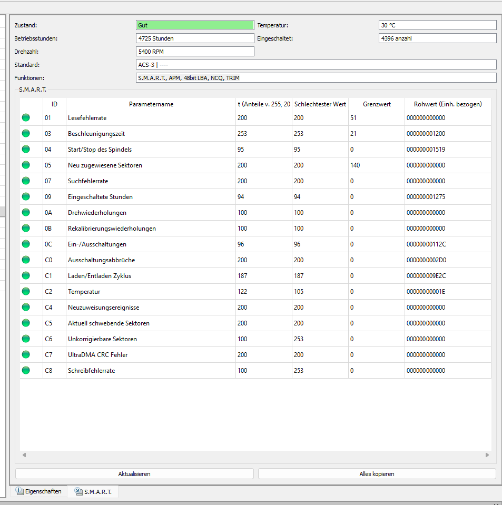Click ID cell C8
This screenshot has width=502, height=505.
pos(48,370)
